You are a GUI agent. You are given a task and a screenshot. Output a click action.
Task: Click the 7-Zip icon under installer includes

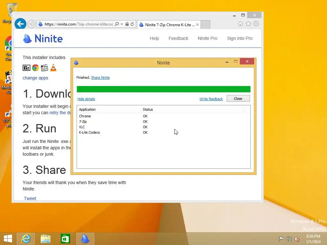[27, 68]
